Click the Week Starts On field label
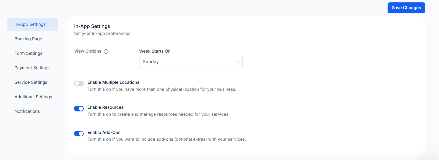The width and height of the screenshot is (439, 160). [x=155, y=51]
